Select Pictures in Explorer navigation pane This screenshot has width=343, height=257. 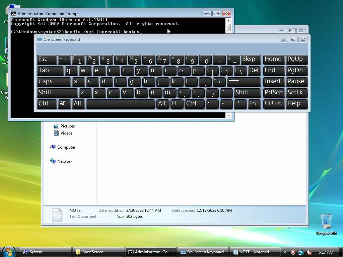[x=64, y=126]
